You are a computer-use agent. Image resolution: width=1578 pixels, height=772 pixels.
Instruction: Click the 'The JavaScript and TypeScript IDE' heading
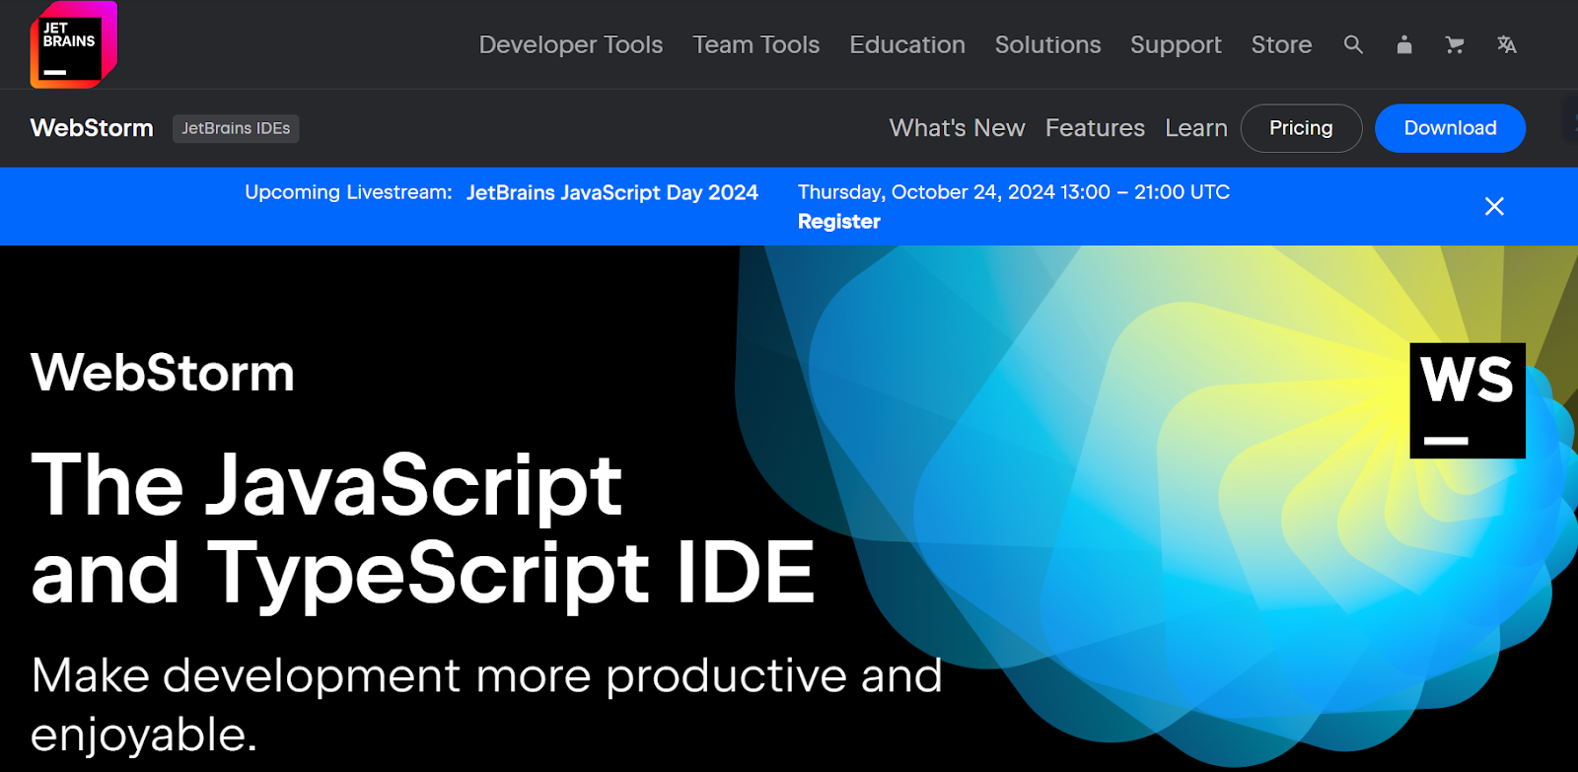click(423, 528)
